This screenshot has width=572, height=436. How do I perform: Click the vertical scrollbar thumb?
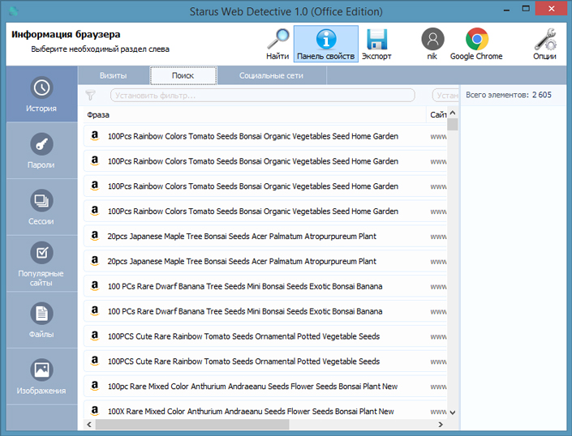(x=453, y=124)
